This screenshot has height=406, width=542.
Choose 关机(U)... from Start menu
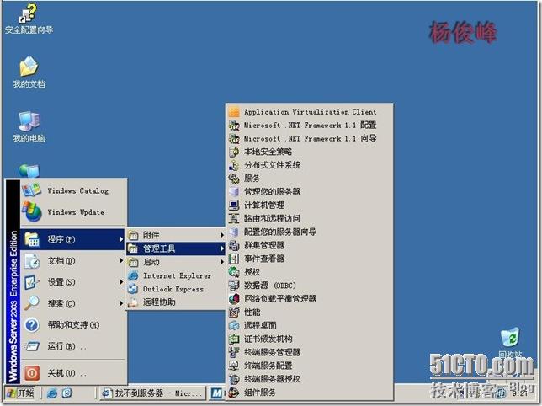coord(73,373)
